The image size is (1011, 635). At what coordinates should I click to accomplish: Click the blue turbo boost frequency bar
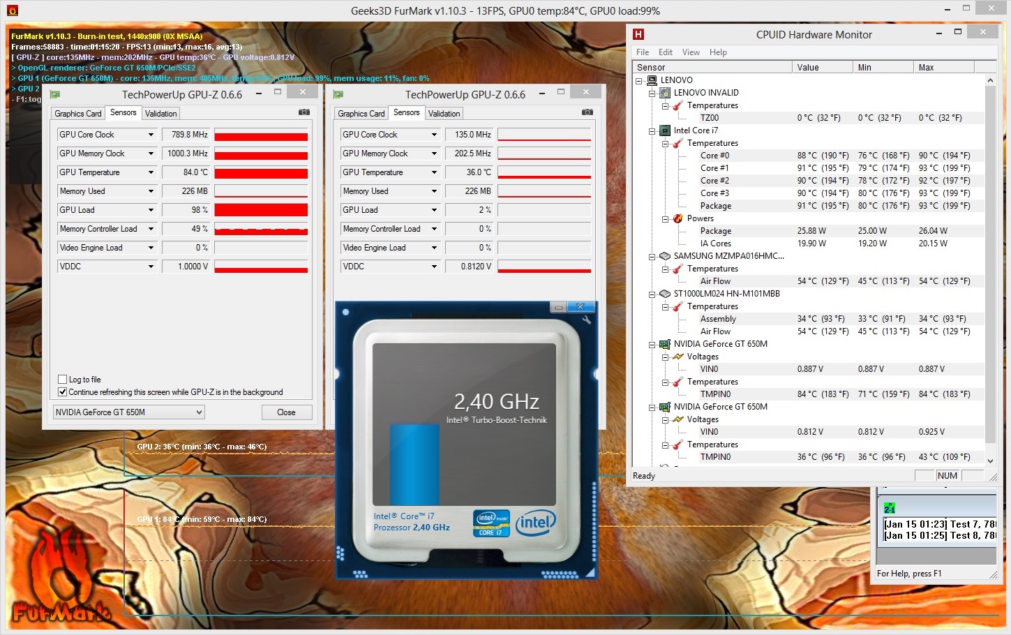414,464
